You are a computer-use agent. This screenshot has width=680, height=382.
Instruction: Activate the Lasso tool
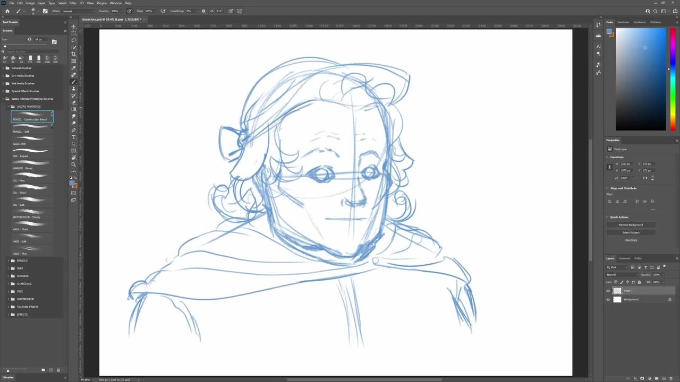point(73,40)
